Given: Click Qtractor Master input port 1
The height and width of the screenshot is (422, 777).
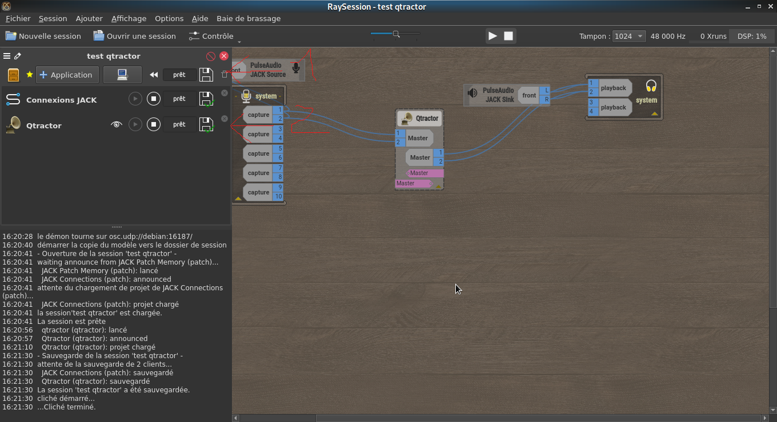Looking at the screenshot, I should coord(400,133).
